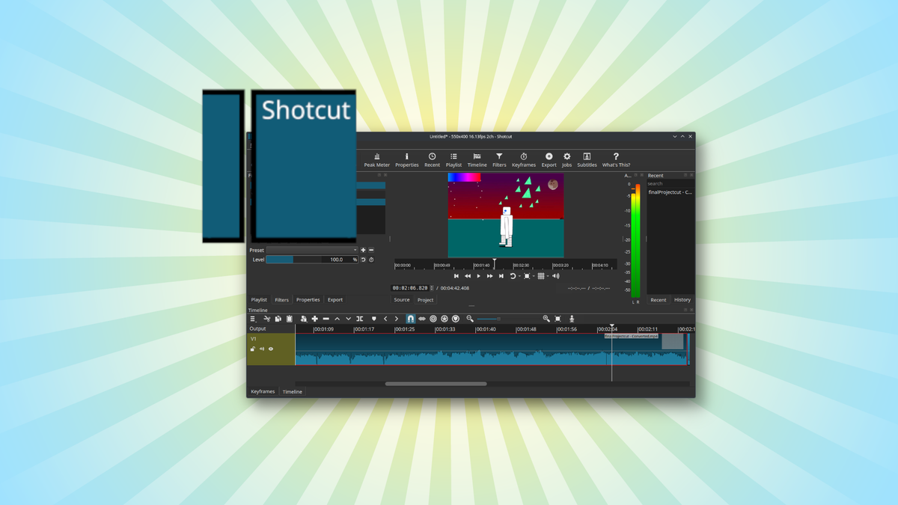Play the video in the player
The image size is (898, 505).
point(479,276)
